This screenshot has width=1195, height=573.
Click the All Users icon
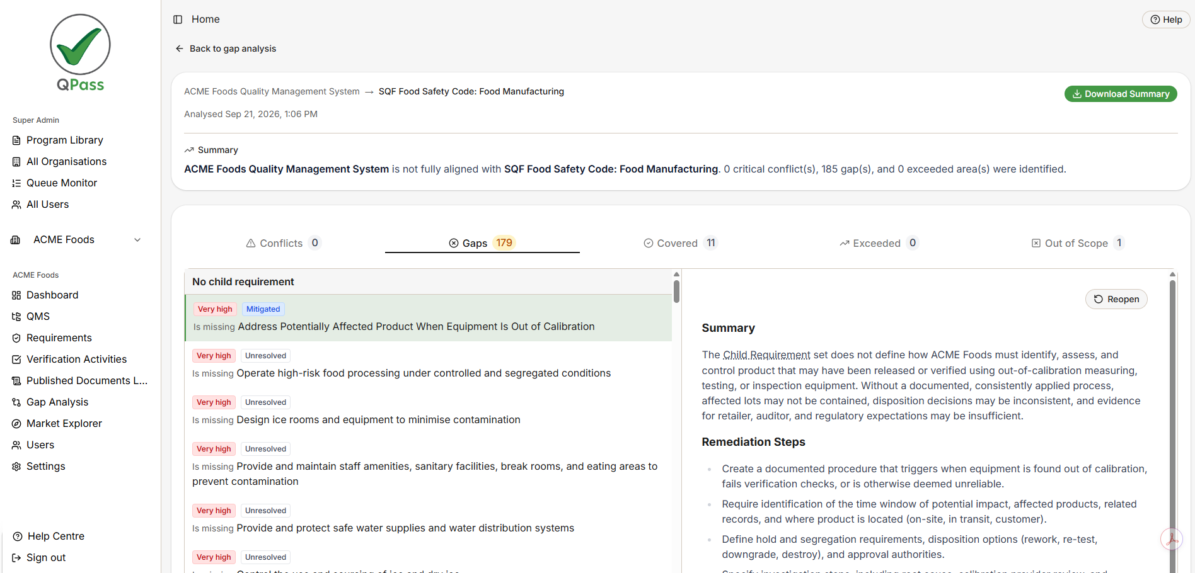(16, 205)
